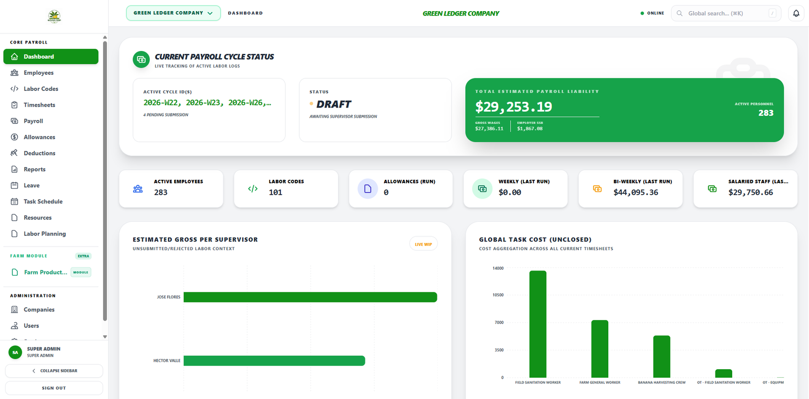Viewport: 809px width, 399px height.
Task: Focus the Global search field
Action: [726, 13]
